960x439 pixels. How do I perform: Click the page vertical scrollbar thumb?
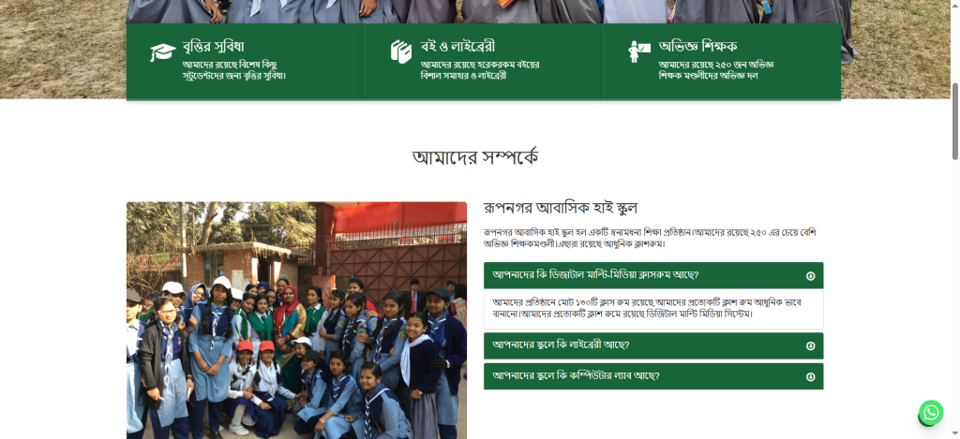[954, 121]
